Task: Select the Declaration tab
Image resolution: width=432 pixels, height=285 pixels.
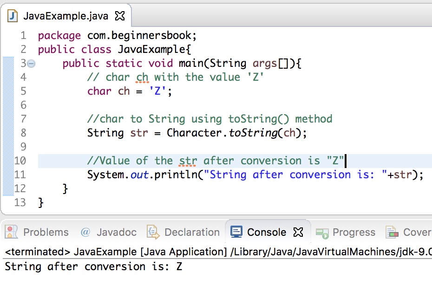Action: click(x=191, y=232)
